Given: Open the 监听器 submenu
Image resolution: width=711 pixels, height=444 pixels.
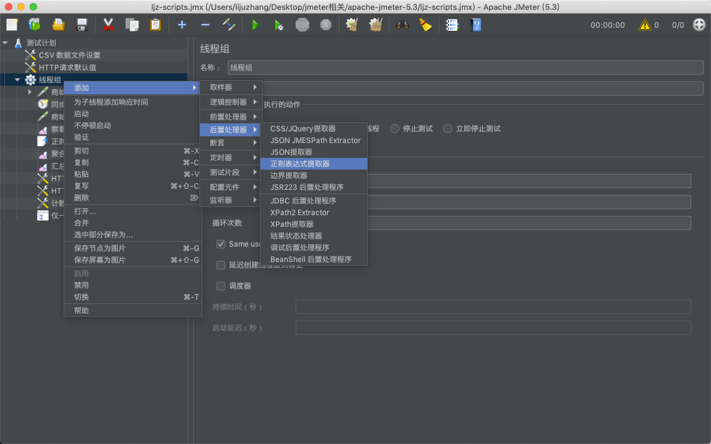Looking at the screenshot, I should click(230, 200).
